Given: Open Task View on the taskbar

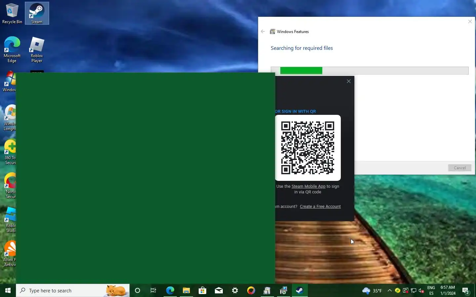Looking at the screenshot, I should point(153,290).
